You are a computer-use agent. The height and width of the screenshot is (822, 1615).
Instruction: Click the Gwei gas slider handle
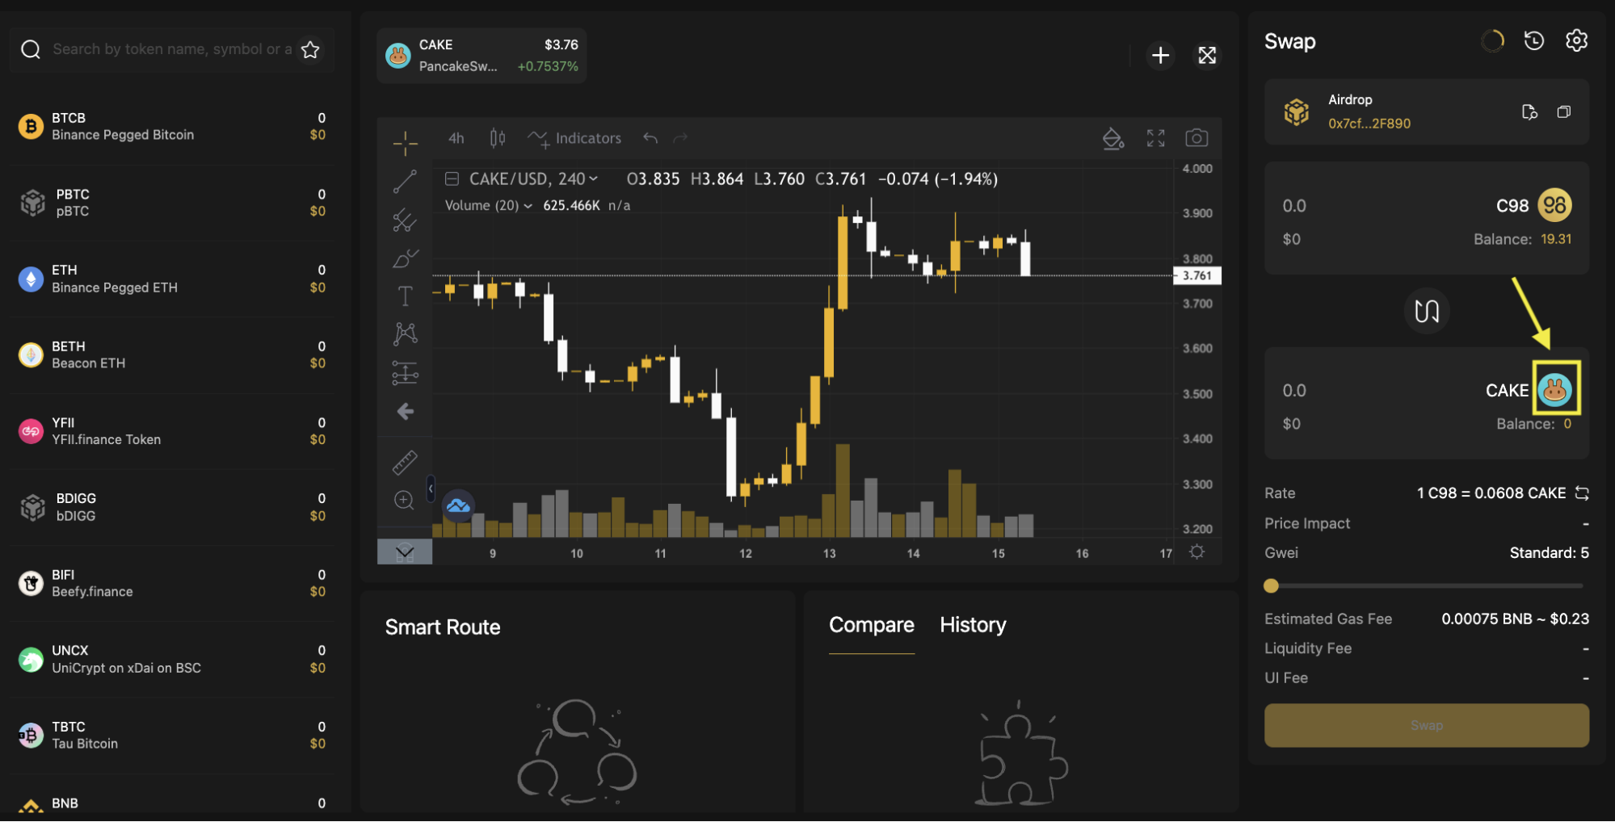[1271, 585]
